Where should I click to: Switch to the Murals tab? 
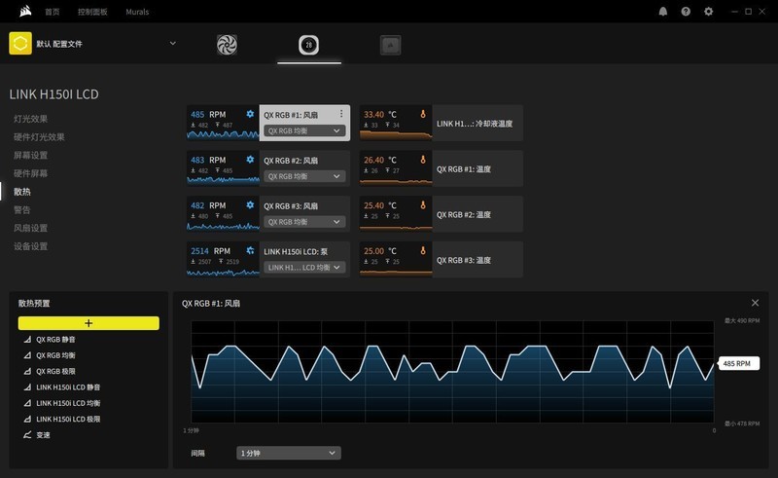(x=137, y=12)
